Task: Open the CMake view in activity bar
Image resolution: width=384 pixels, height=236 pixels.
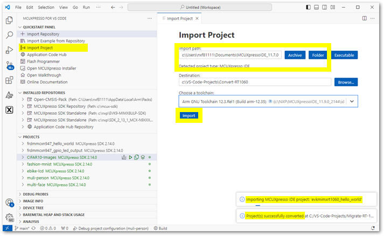Action: (9, 95)
